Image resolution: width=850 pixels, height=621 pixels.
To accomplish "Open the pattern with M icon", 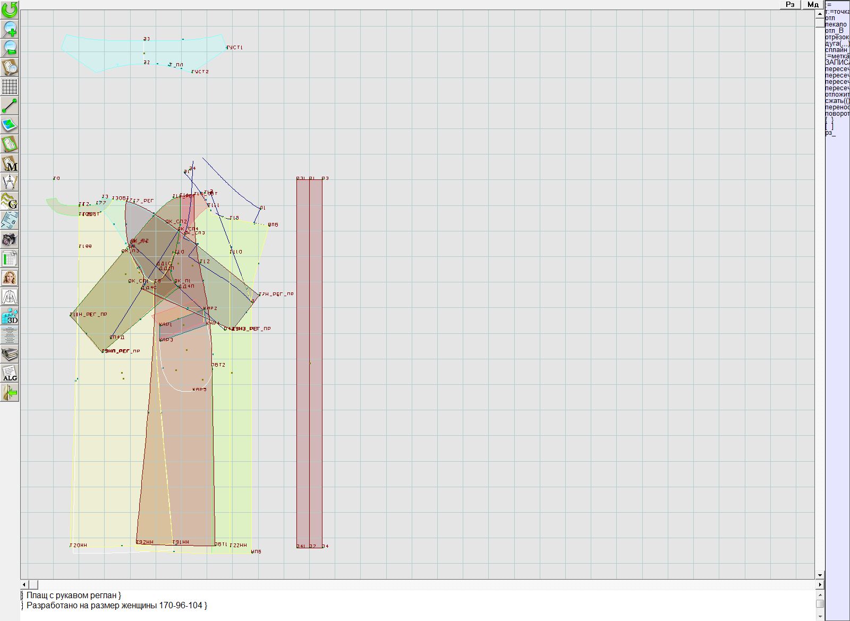I will [10, 163].
